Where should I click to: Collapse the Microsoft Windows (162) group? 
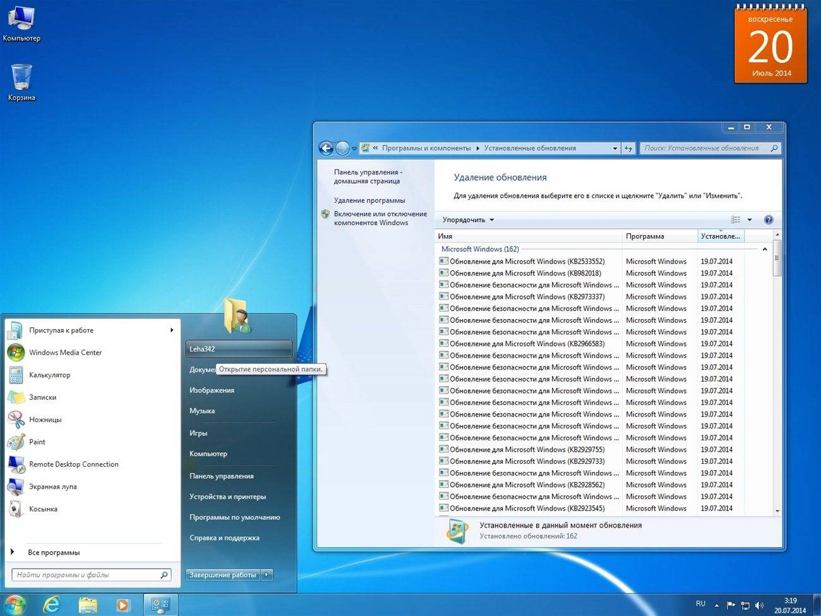coord(764,249)
